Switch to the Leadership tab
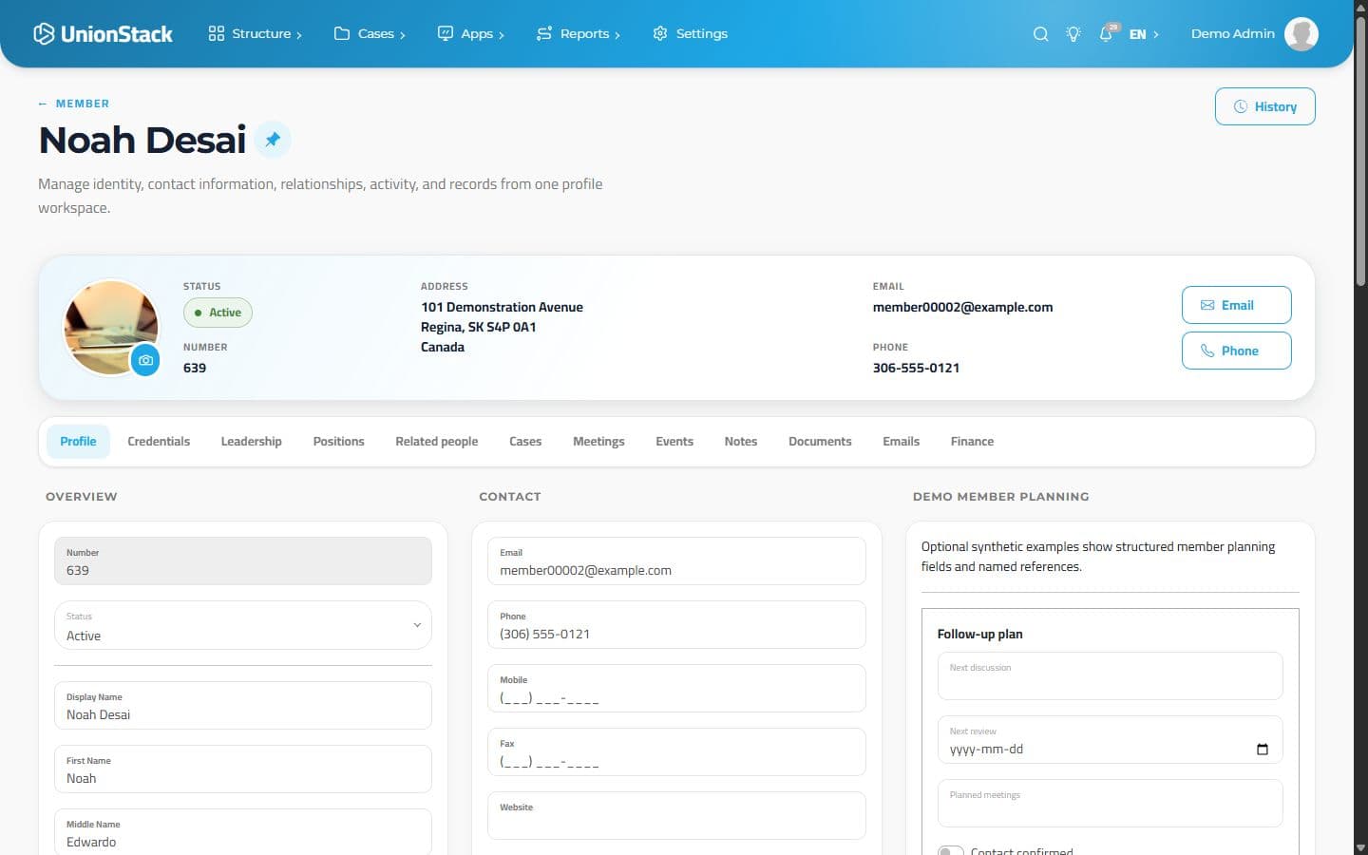 (252, 442)
